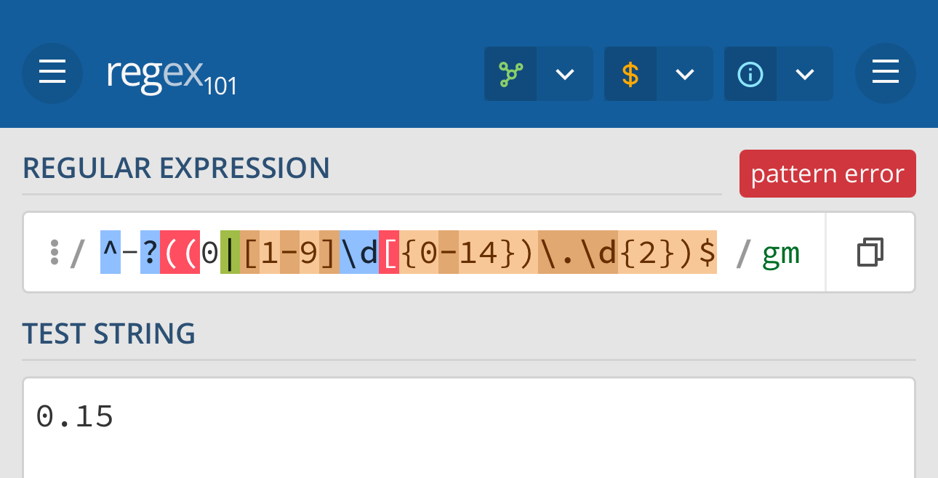Copy regex using the copy icon
Image resolution: width=938 pixels, height=478 pixels.
tap(870, 252)
